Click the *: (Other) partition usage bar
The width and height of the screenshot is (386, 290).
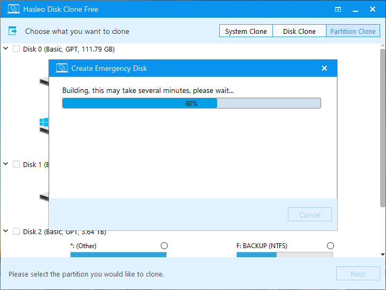[118, 255]
